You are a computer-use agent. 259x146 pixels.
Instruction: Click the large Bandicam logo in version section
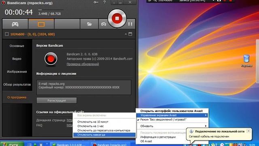point(51,59)
